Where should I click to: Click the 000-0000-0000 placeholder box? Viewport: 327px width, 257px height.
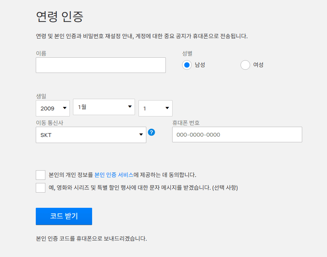pyautogui.click(x=237, y=135)
